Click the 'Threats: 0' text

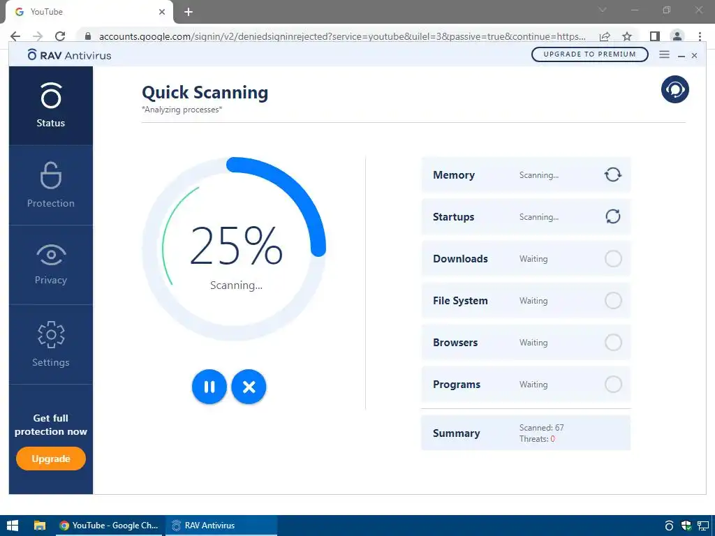click(537, 439)
